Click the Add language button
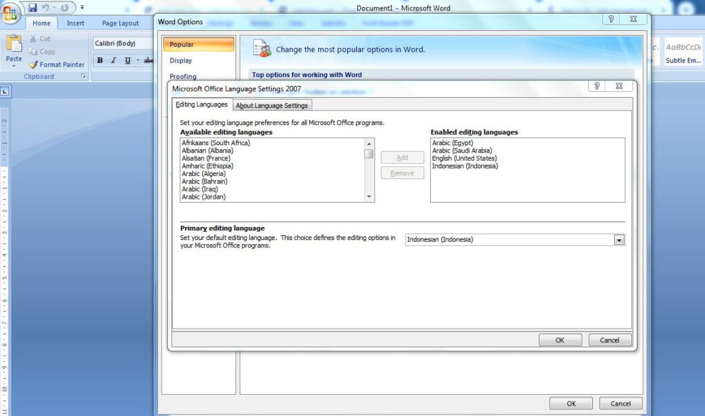 402,157
